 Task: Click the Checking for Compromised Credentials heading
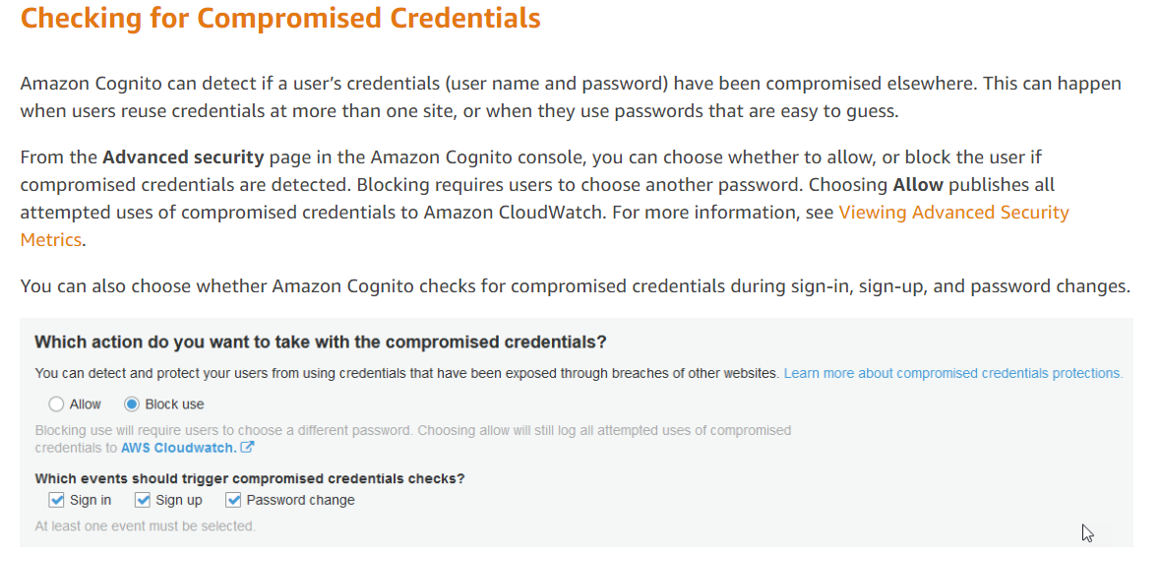click(x=280, y=18)
